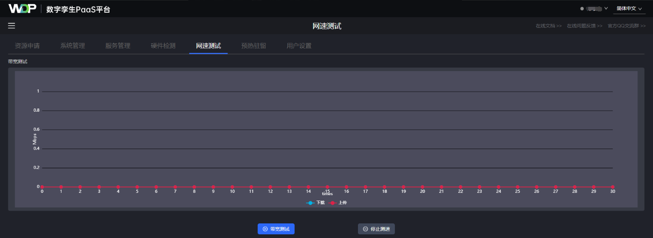Click the Mbps y-axis label

pos(34,140)
